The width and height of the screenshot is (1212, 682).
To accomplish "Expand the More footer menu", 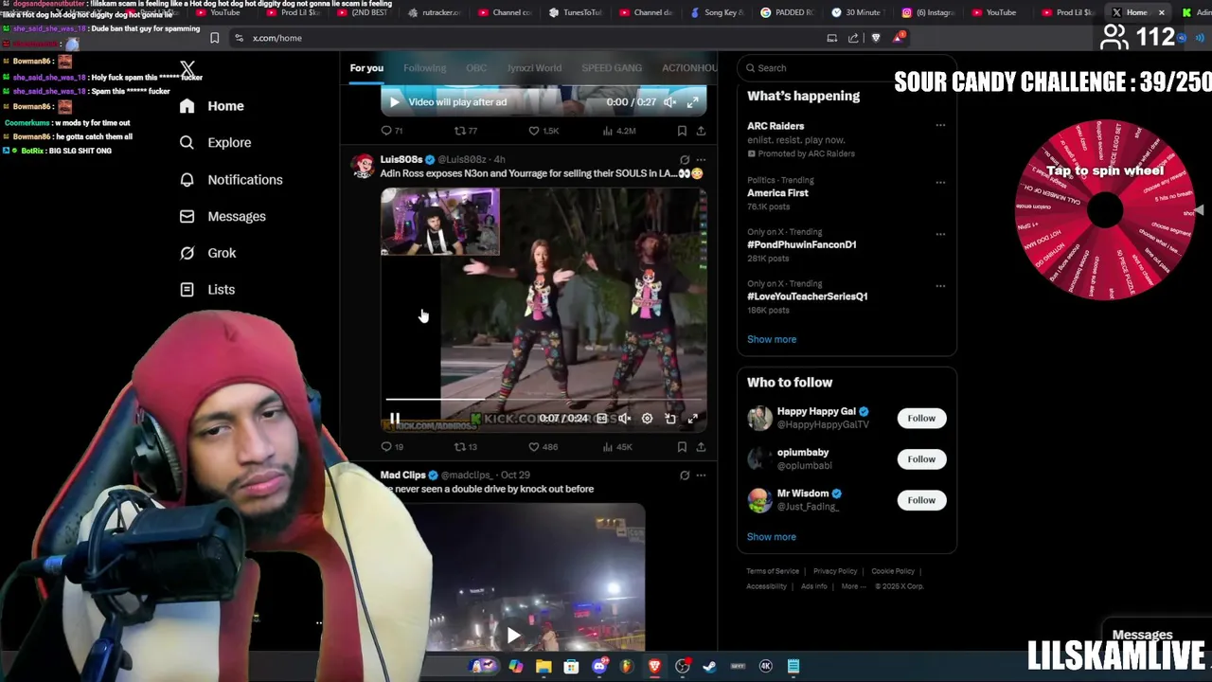I will [x=853, y=586].
